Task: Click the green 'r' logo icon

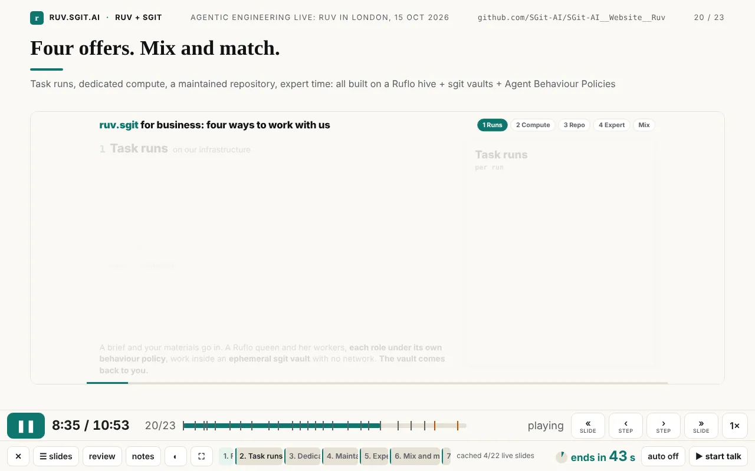Action: [37, 18]
